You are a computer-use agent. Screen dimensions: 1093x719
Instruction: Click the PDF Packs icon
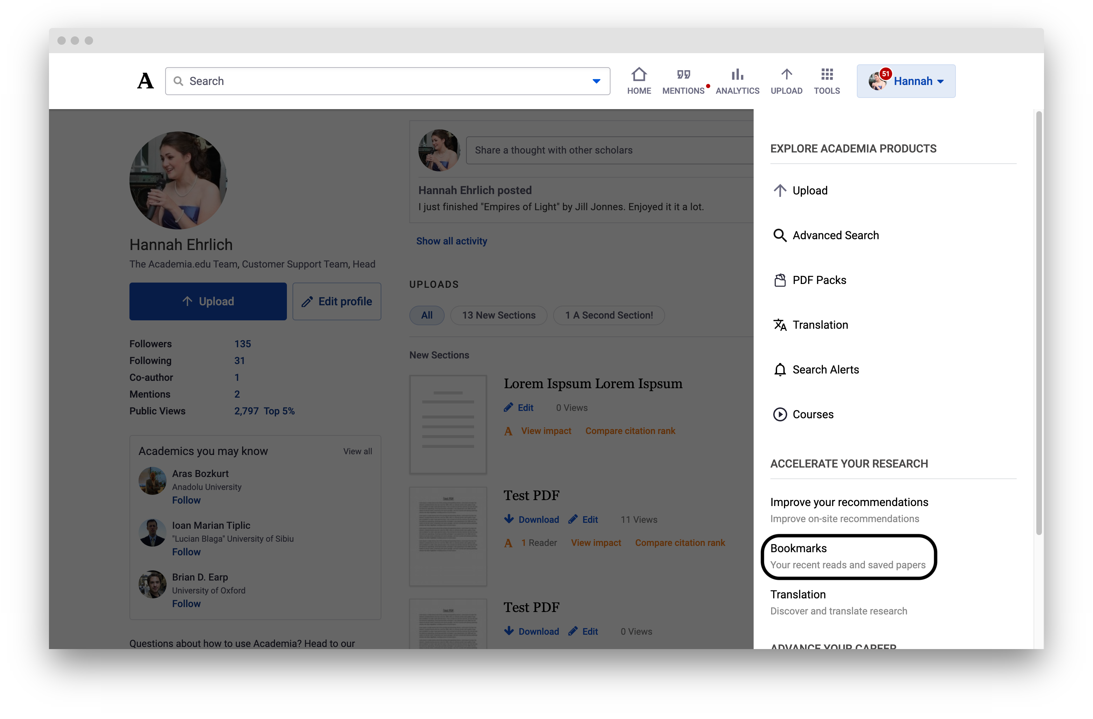pyautogui.click(x=780, y=280)
